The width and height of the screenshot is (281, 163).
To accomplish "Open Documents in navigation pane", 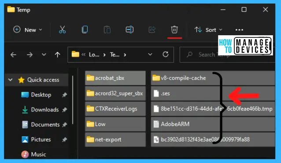I will (x=45, y=124).
